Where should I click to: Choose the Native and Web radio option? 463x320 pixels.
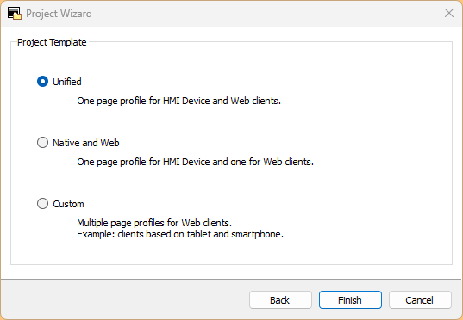point(42,142)
